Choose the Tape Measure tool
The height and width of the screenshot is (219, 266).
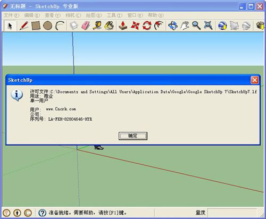pyautogui.click(x=97, y=26)
